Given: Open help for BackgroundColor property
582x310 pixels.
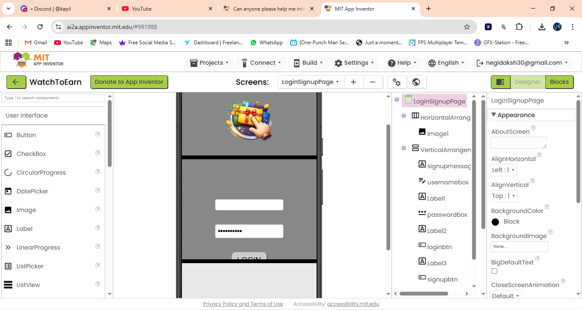Looking at the screenshot, I should pos(547,207).
